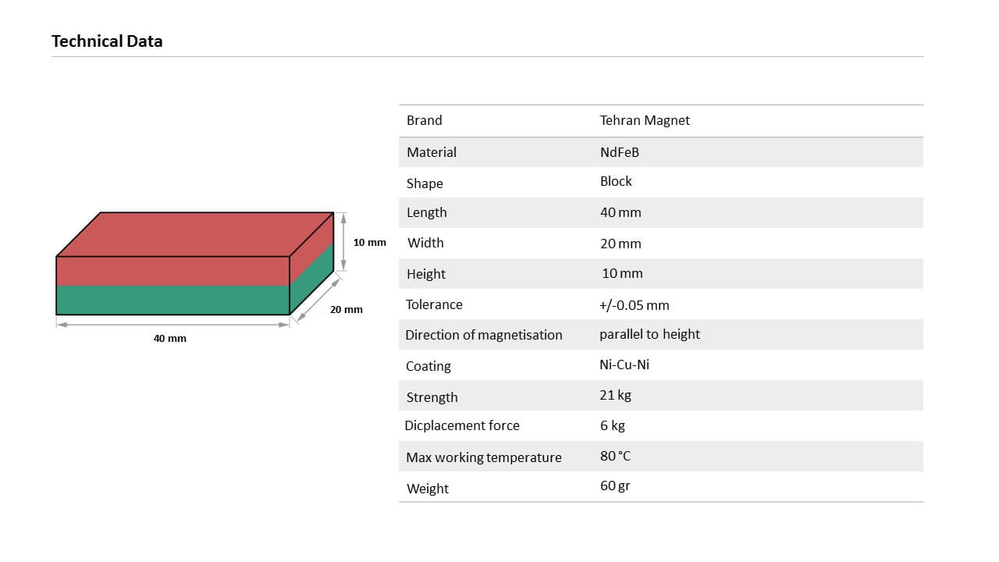Click the Direction of magnetisation label

[484, 335]
